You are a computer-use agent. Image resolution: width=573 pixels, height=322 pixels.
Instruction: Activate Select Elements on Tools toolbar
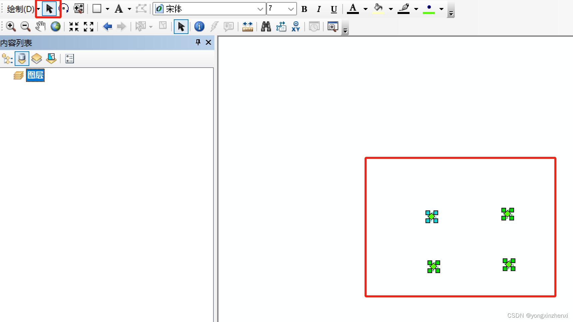(181, 27)
